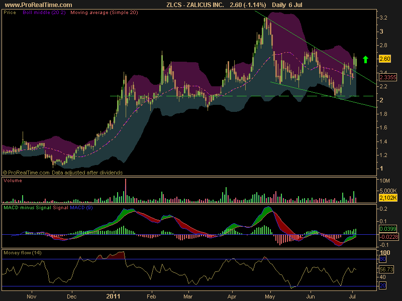Image resolution: width=402 pixels, height=301 pixels.
Task: Select the red Signal label in MACD panel
Action: pos(60,208)
